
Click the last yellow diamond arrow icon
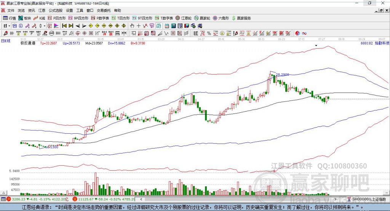124,26
